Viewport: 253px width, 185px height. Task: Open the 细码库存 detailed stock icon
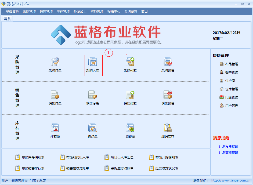pos(168,128)
